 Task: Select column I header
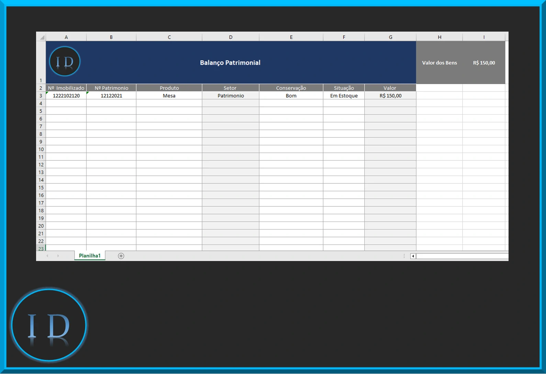pyautogui.click(x=484, y=37)
